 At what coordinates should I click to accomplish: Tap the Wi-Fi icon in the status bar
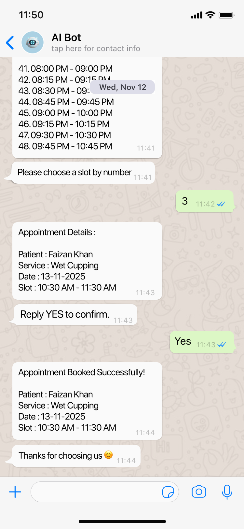click(210, 15)
